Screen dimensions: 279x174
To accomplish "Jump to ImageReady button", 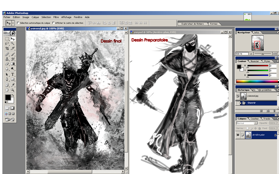I will click(10, 119).
